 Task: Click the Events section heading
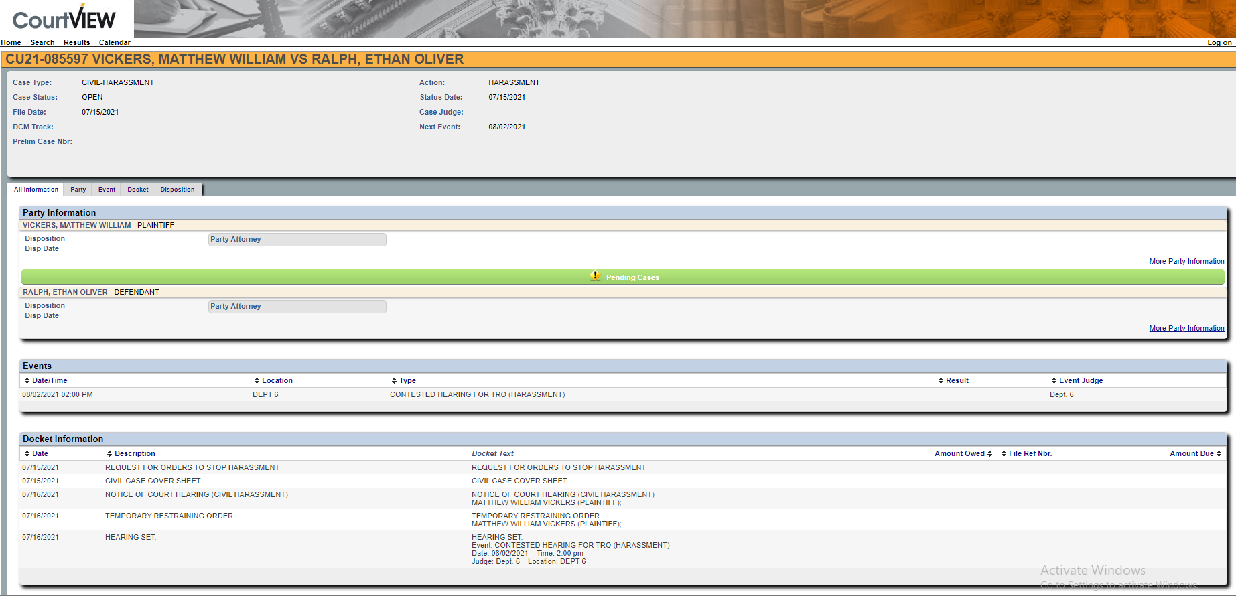[x=37, y=366]
